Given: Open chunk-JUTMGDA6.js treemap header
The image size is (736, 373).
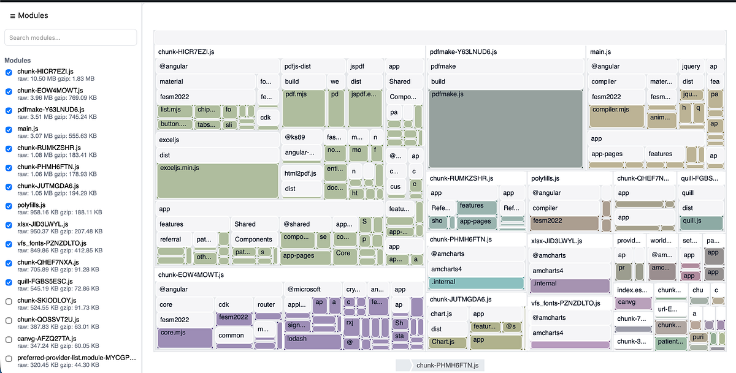Looking at the screenshot, I should 476,300.
